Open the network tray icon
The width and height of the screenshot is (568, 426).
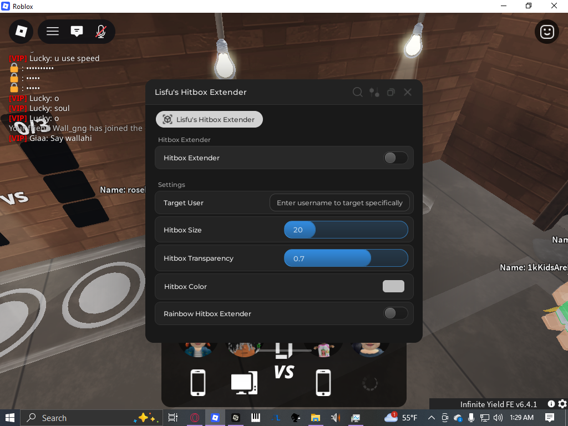[484, 418]
